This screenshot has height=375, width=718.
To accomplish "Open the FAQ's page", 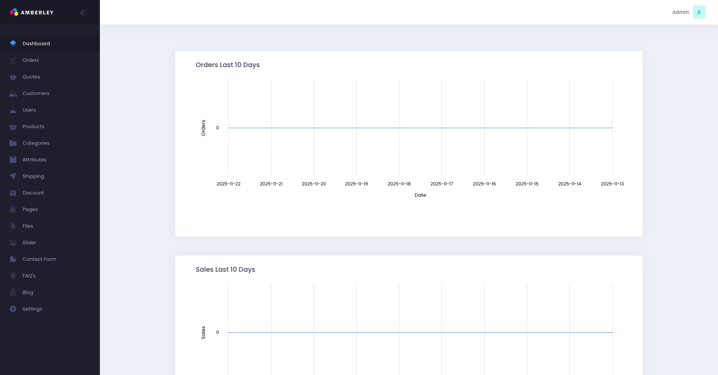I will tap(29, 276).
